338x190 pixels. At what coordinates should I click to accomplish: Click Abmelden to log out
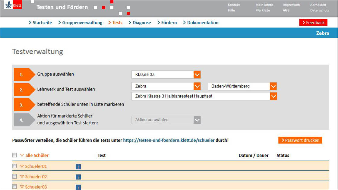[318, 5]
